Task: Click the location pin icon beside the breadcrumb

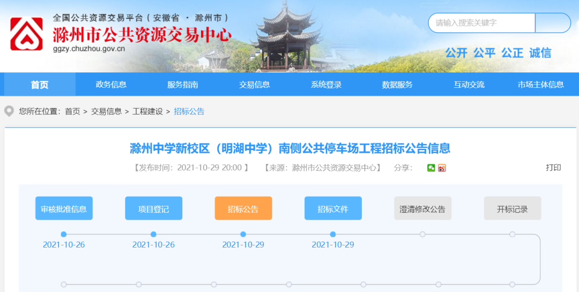Action: [x=9, y=111]
